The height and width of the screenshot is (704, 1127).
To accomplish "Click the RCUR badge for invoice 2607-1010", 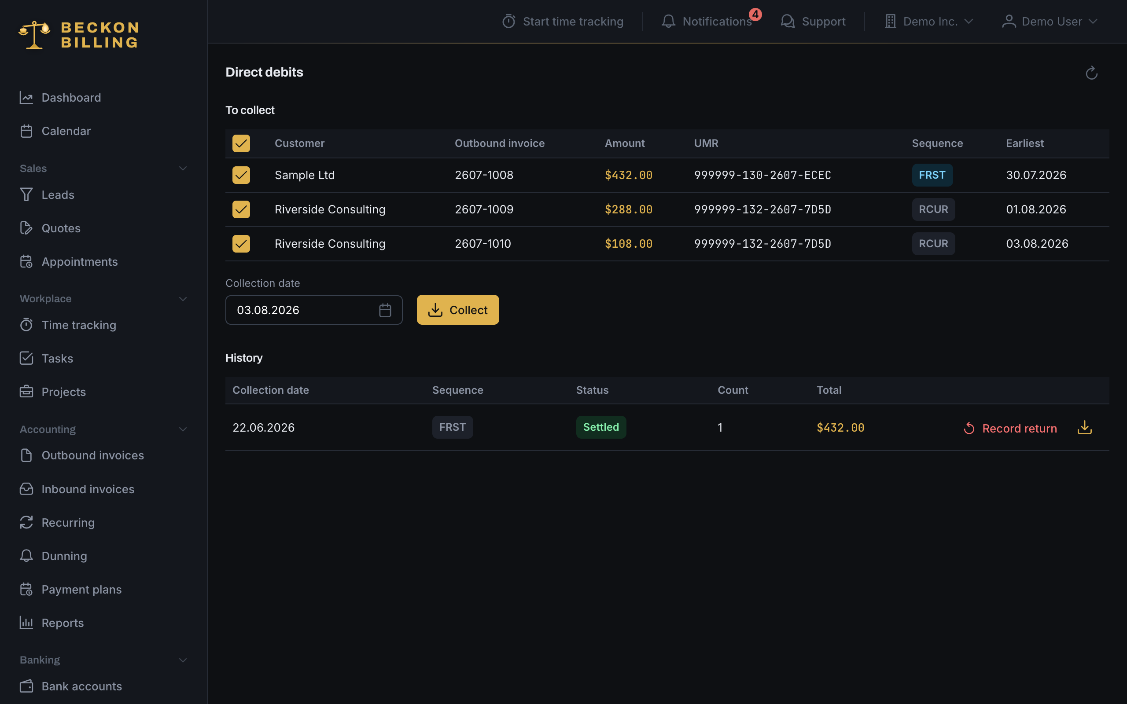I will (933, 243).
